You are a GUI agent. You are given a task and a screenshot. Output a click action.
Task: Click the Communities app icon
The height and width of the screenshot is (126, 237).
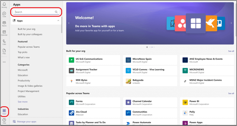coord(128,113)
